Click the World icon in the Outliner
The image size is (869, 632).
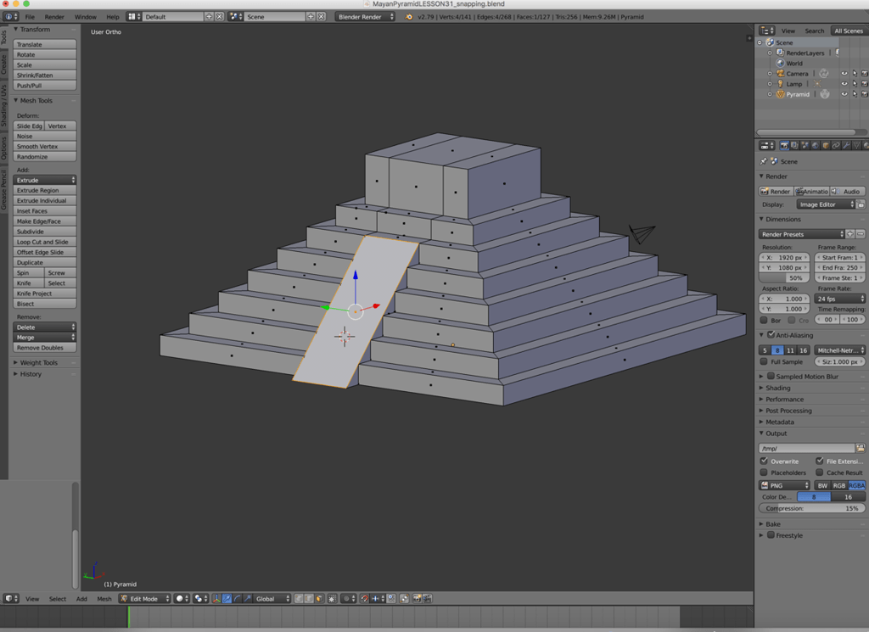point(781,63)
